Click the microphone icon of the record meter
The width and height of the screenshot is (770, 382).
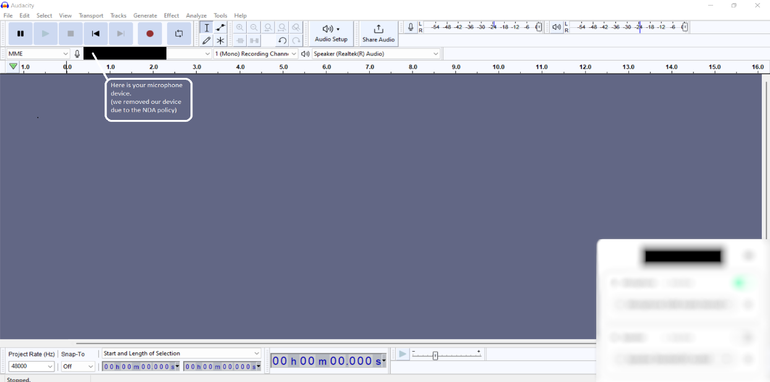[411, 27]
